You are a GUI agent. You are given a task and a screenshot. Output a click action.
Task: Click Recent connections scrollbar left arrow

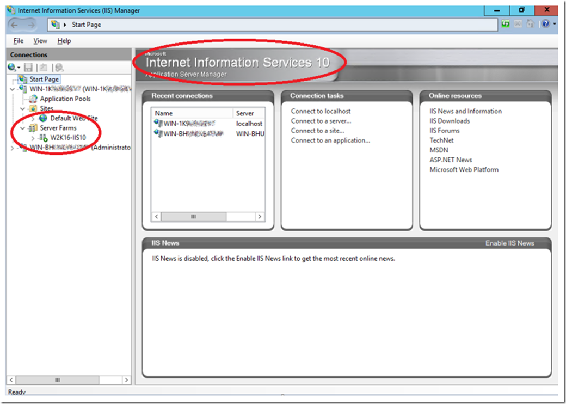tap(156, 217)
